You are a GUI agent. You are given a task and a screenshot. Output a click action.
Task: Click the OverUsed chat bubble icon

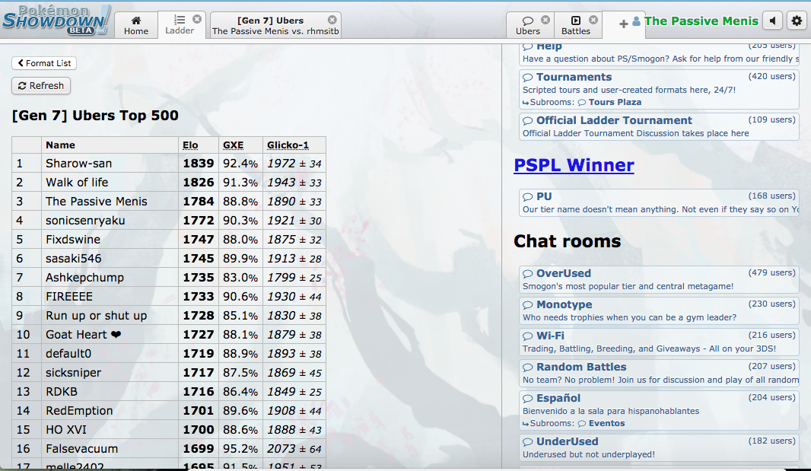[x=527, y=274]
